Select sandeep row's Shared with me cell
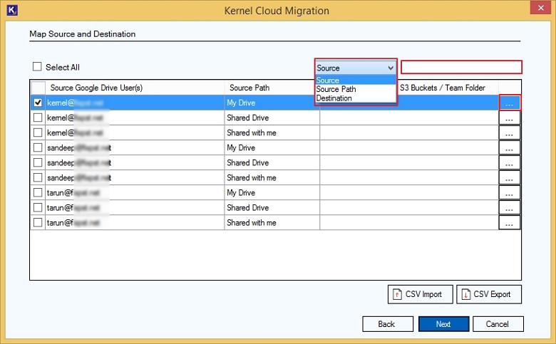Viewport: 556px width, 344px height. [x=272, y=177]
